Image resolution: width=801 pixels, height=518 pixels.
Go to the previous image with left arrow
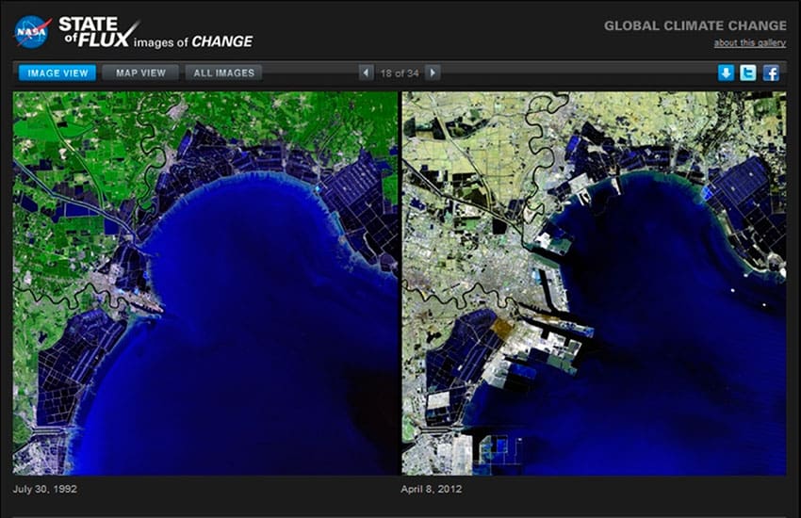click(367, 73)
